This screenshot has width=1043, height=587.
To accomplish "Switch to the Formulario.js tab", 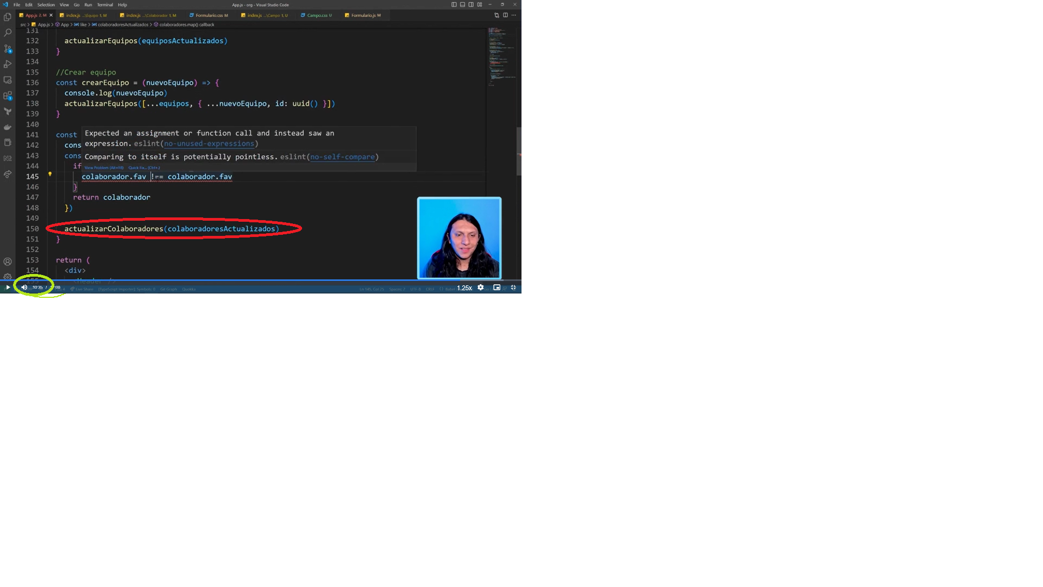I will 363,15.
